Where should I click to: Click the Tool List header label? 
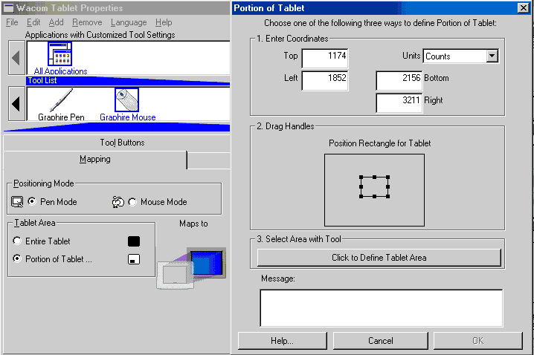point(42,81)
